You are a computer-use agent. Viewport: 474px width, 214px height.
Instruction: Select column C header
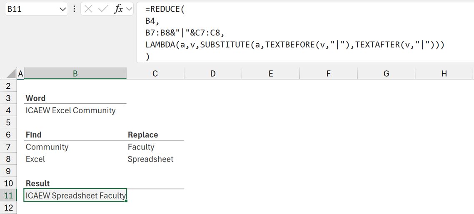155,74
